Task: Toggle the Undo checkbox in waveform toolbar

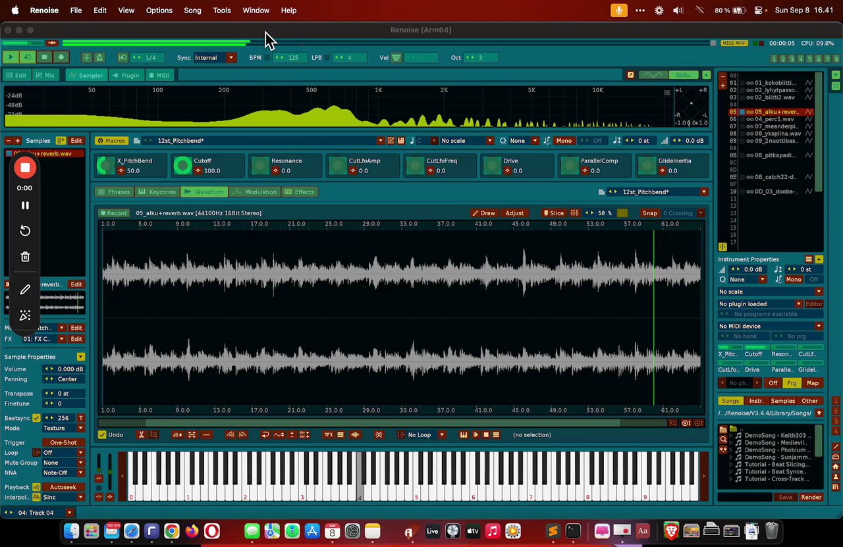Action: point(102,434)
